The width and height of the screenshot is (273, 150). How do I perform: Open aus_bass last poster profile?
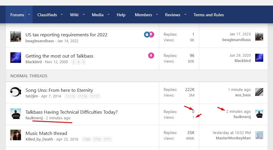243,95
